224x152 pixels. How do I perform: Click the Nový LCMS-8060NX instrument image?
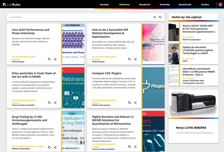point(193,104)
